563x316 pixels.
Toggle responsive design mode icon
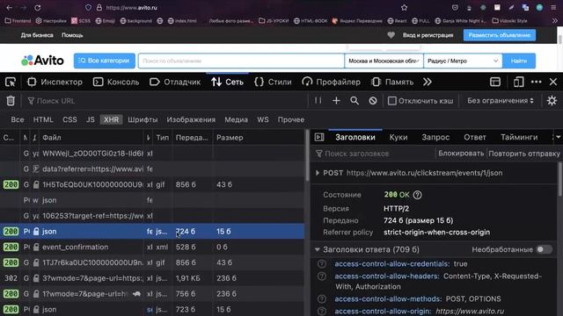pos(518,82)
